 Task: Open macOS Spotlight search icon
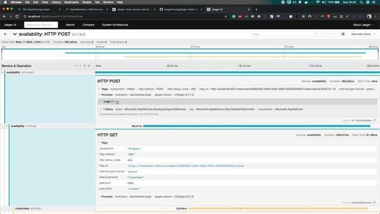[362, 2]
